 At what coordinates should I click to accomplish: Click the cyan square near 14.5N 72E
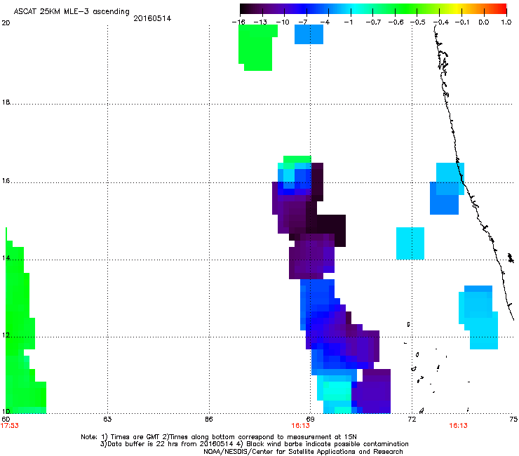(x=410, y=243)
